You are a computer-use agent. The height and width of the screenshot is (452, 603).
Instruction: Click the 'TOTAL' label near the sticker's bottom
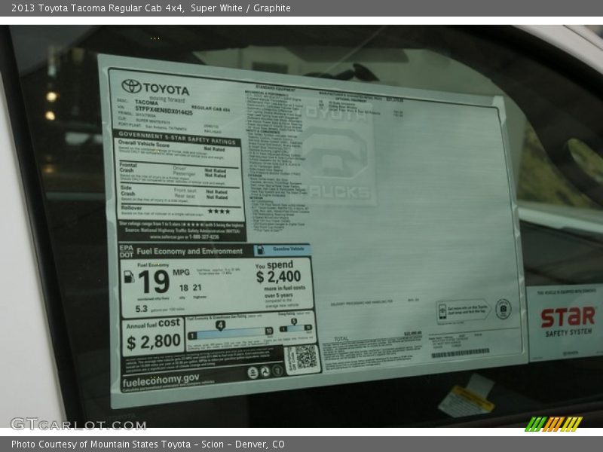point(341,339)
